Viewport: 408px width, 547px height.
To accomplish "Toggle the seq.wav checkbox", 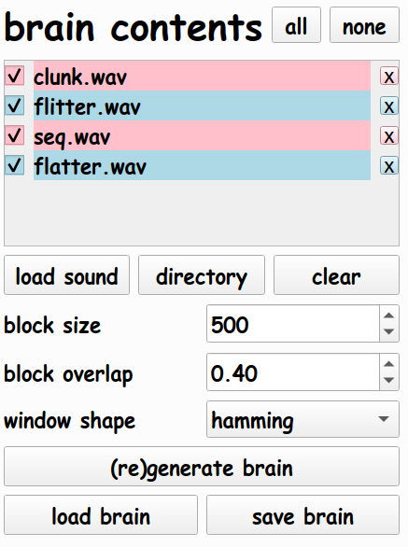I will pos(15,135).
